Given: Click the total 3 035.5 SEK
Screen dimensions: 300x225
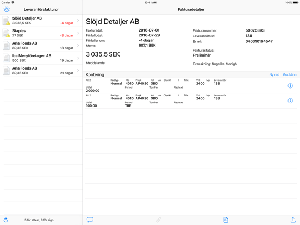Looking at the screenshot, I should click(103, 54).
